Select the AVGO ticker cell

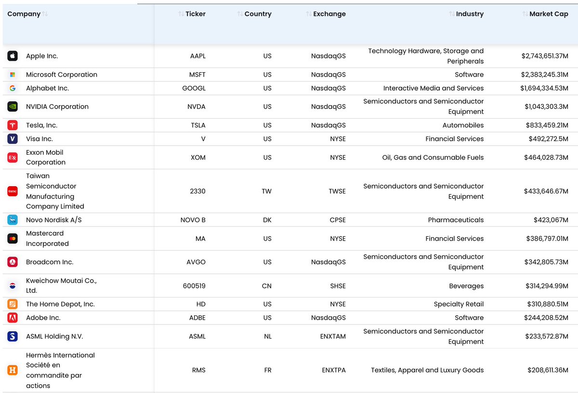(197, 262)
